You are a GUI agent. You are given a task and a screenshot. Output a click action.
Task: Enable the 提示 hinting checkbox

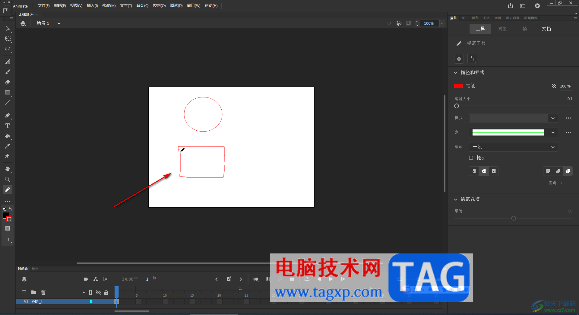click(x=471, y=158)
